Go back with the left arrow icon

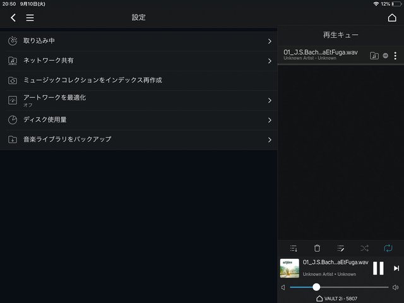click(13, 18)
